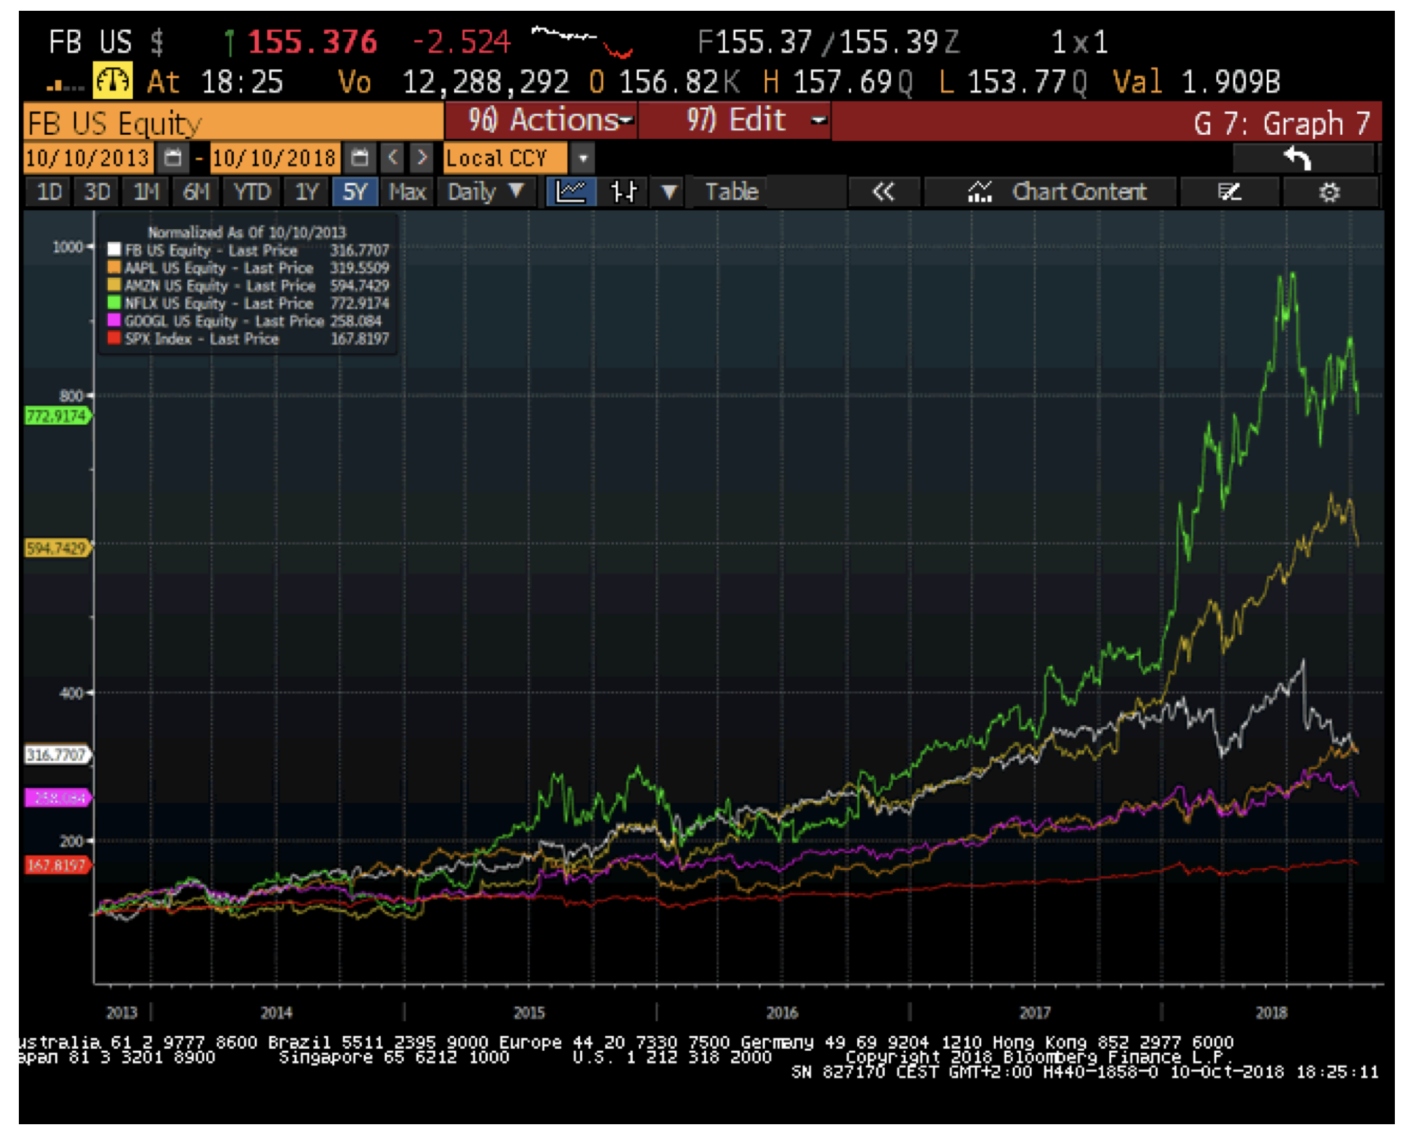Click the green NFLX legend swatch
Image resolution: width=1407 pixels, height=1135 pixels.
pyautogui.click(x=114, y=303)
